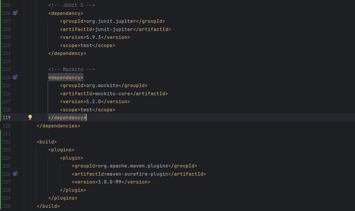The image size is (355, 211).
Task: Click the highlighted opening dependency tag on line 114
Action: 66,77
